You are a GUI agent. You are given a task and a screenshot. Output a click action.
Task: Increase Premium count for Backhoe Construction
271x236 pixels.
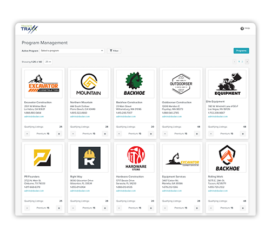click(151, 134)
